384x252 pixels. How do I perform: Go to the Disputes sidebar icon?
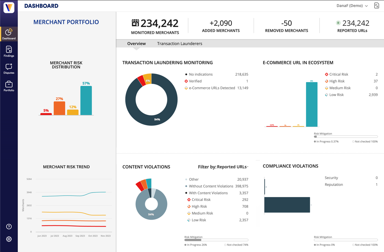tap(9, 69)
